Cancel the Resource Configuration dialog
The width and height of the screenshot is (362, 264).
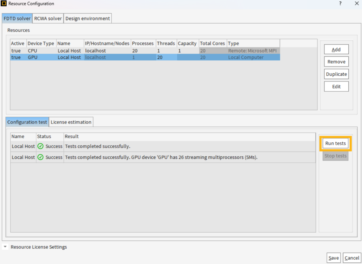click(x=352, y=258)
